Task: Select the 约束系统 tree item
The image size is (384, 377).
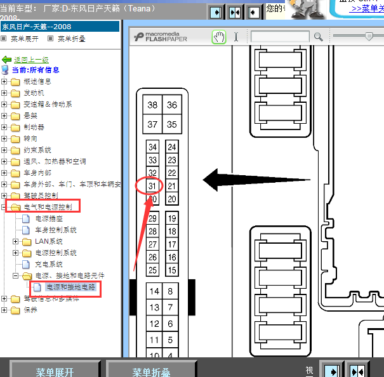Action: coord(37,150)
